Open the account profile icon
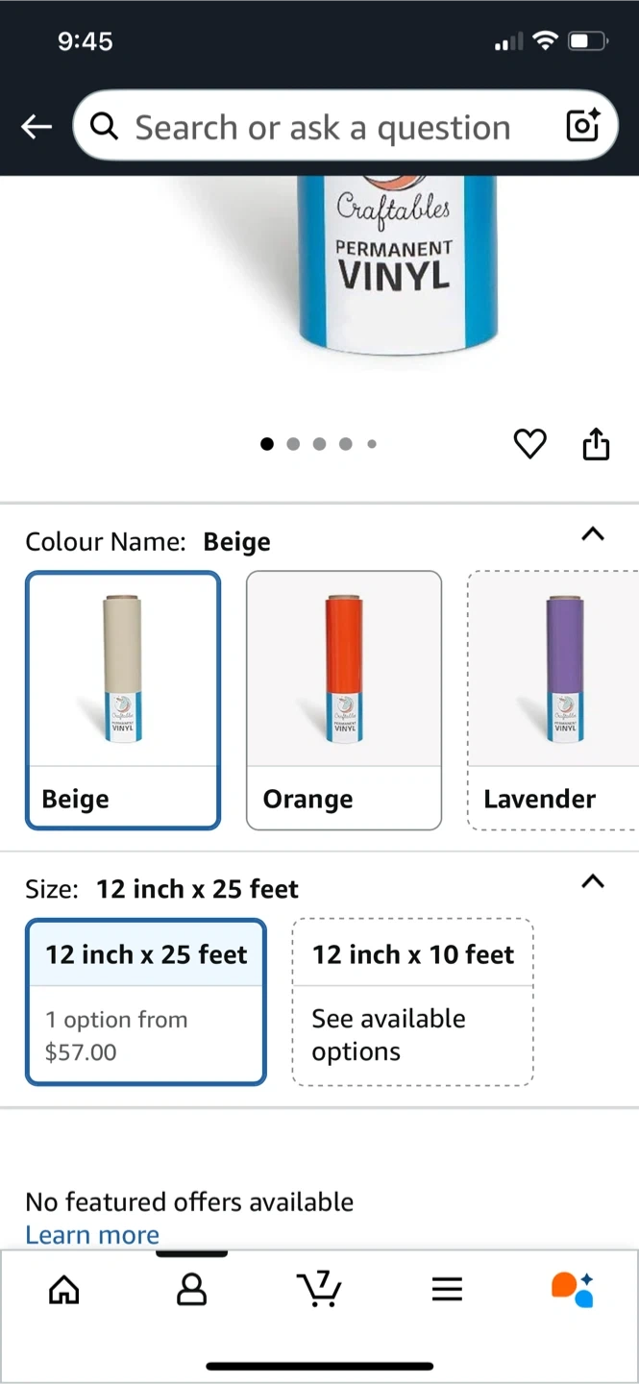Image resolution: width=639 pixels, height=1384 pixels. (192, 1289)
